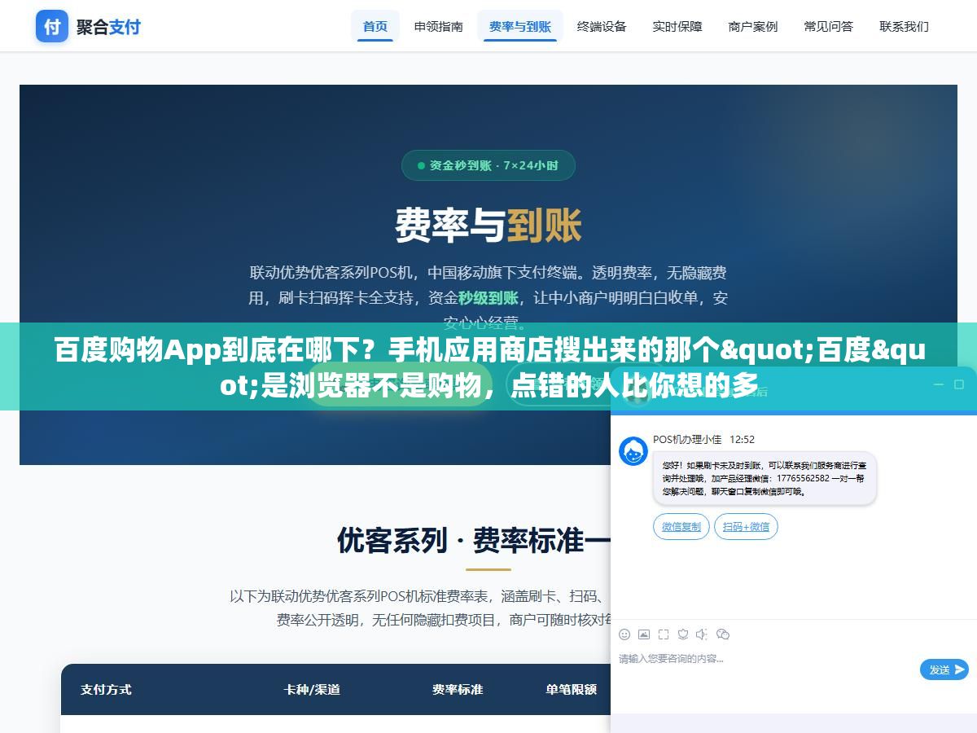Viewport: 977px width, 733px height.
Task: Click the 百度购物App banner headline
Action: pos(488,367)
